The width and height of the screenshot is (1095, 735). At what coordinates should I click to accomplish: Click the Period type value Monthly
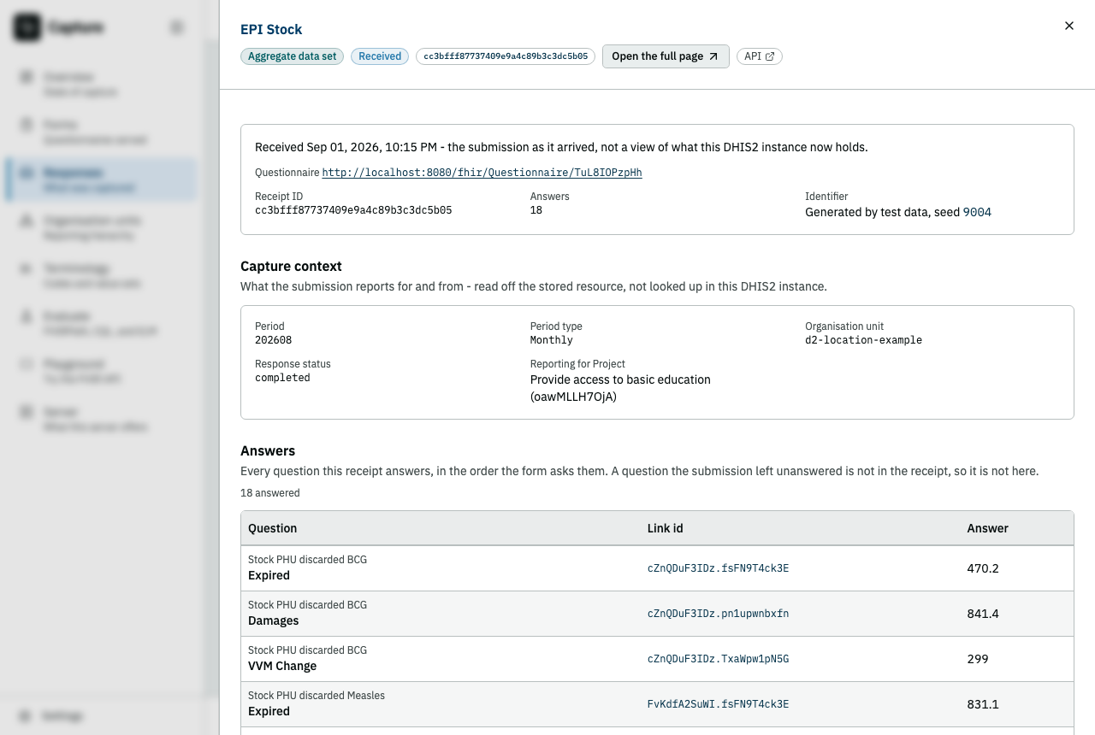(552, 340)
